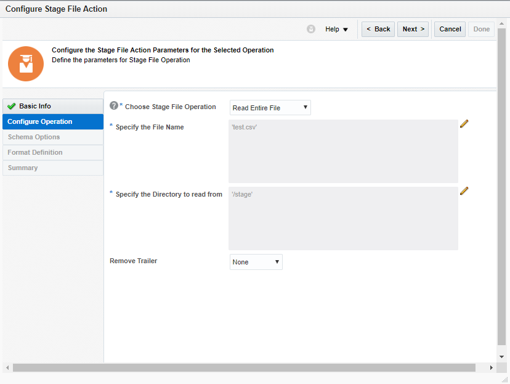Switch to the Schema Options step

point(34,137)
